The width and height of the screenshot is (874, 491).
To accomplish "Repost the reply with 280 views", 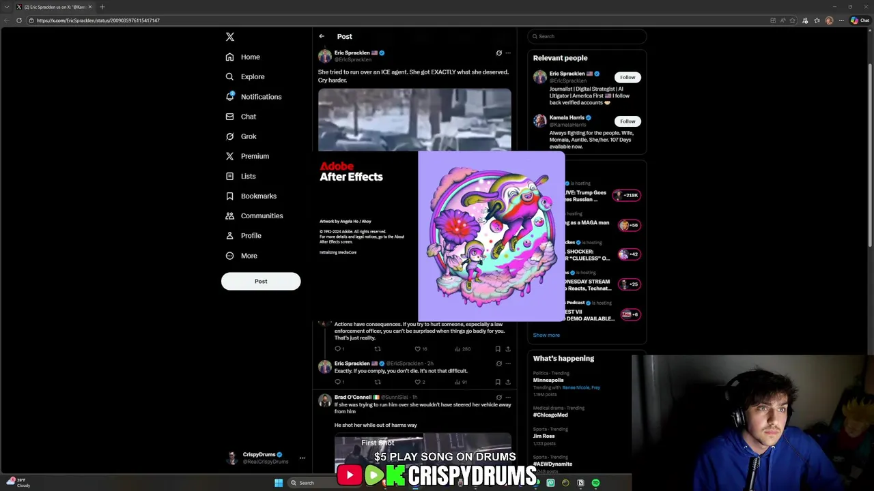I will (x=377, y=349).
